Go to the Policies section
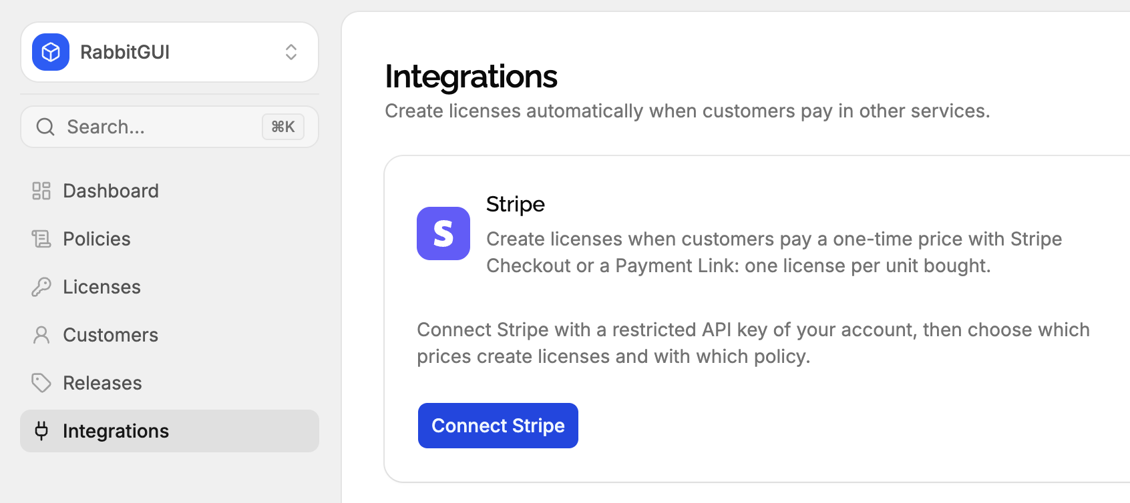Image resolution: width=1130 pixels, height=503 pixels. pos(170,239)
